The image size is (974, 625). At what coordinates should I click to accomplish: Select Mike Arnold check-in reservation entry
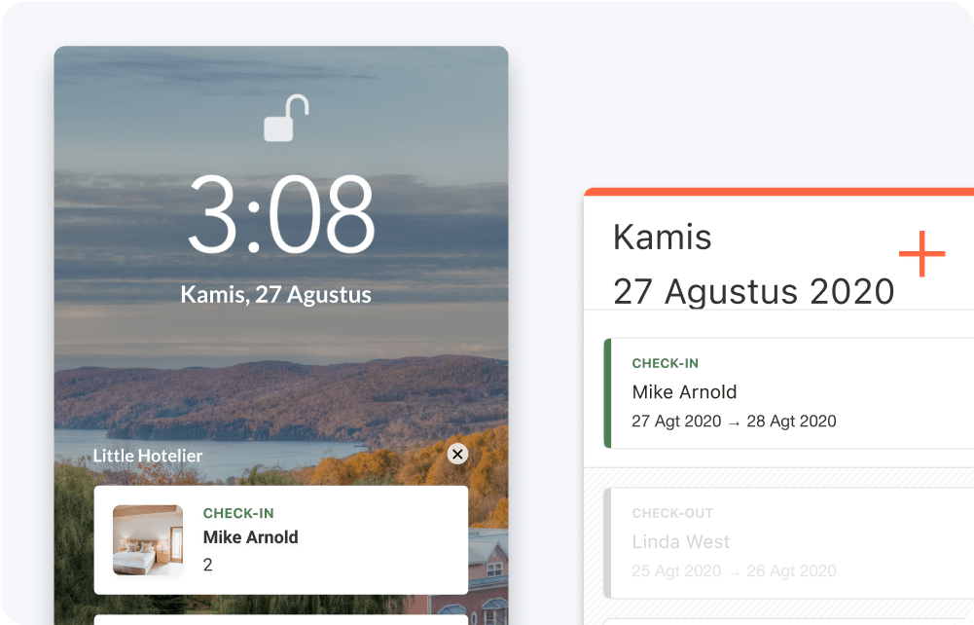click(x=789, y=393)
